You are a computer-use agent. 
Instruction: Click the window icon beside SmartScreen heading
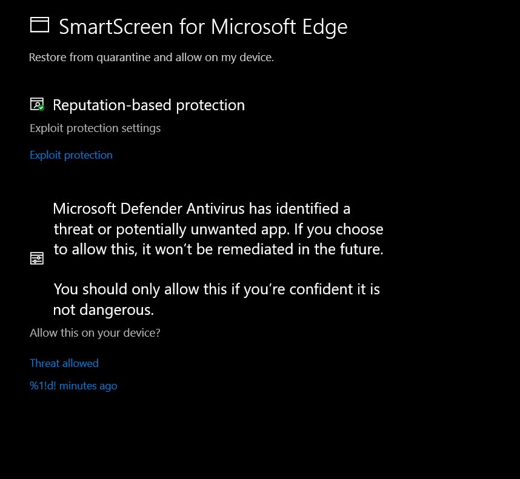click(39, 25)
